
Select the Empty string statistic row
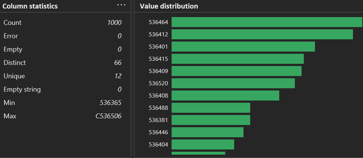point(63,89)
